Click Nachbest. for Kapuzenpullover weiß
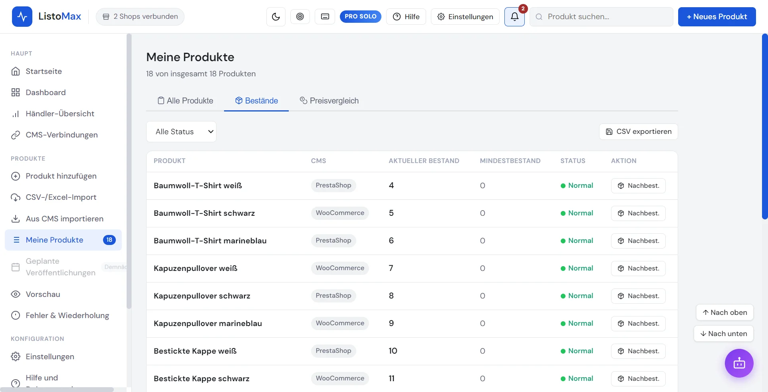 pos(638,269)
